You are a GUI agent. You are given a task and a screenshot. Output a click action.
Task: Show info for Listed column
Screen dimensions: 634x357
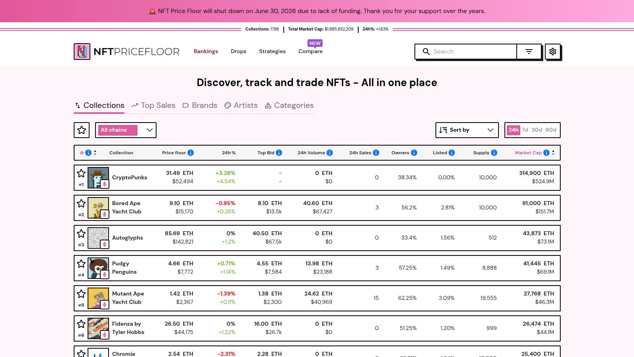(452, 153)
